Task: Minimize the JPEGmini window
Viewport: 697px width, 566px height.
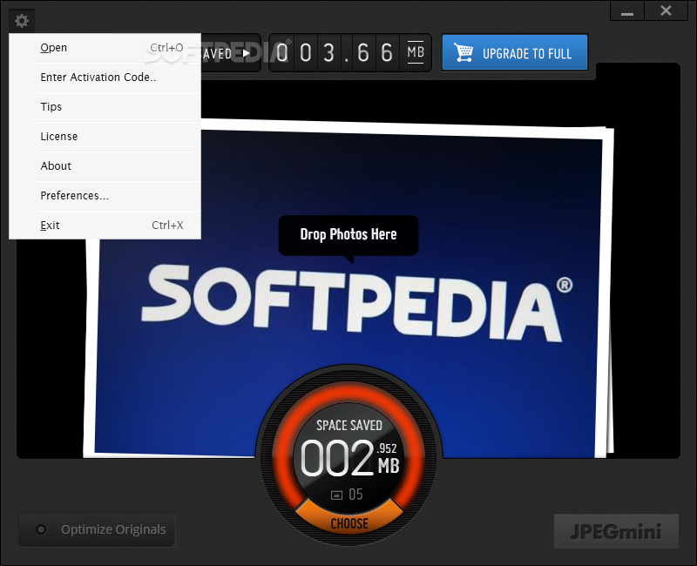Action: coord(627,11)
